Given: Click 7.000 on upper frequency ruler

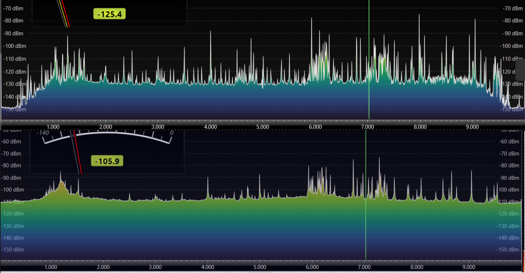Looking at the screenshot, I should coord(367,127).
